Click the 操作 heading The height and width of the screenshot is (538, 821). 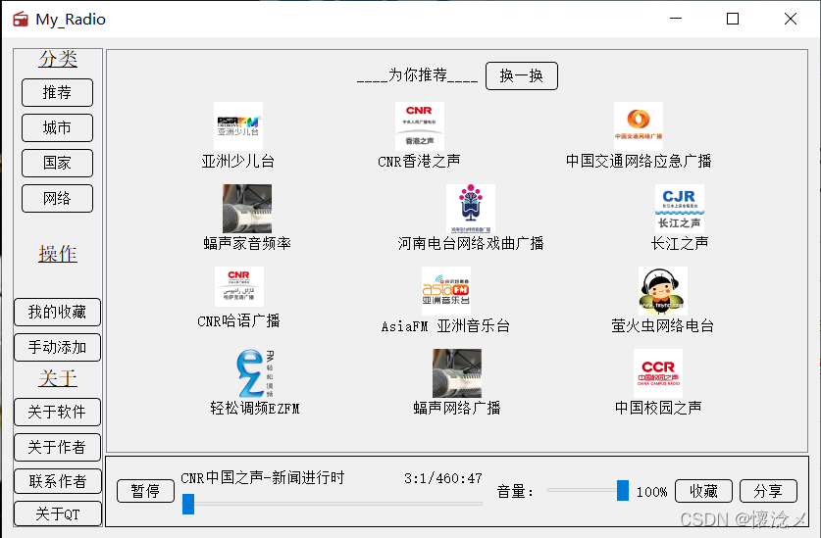58,254
